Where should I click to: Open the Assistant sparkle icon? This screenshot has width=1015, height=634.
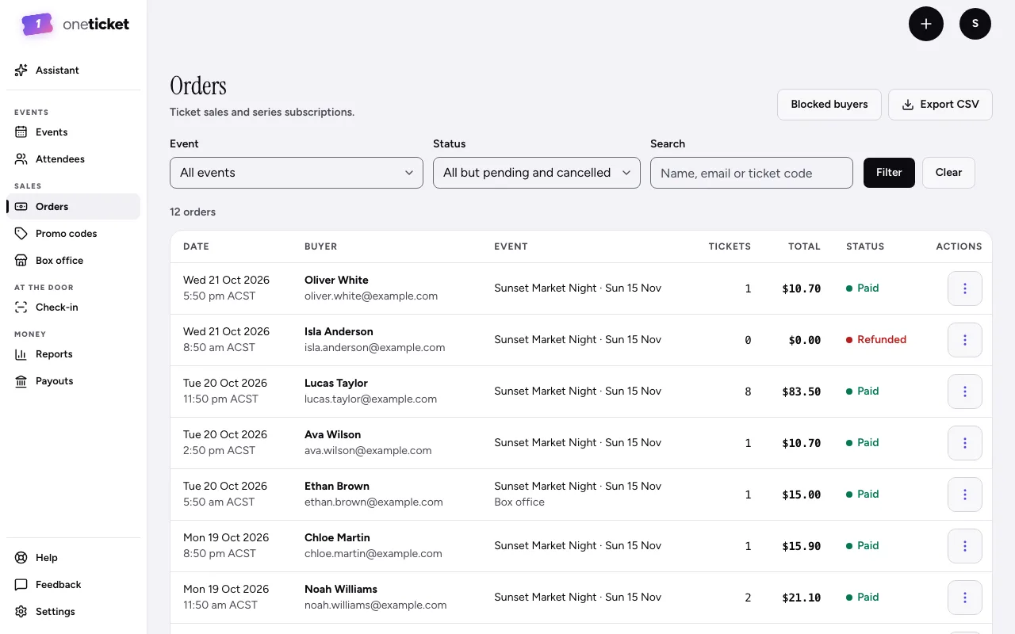point(21,71)
